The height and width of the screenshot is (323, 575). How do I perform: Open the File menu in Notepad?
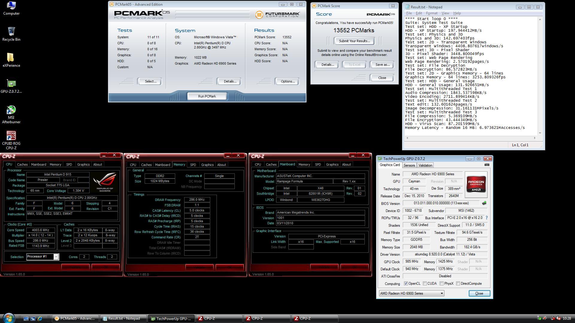(409, 13)
